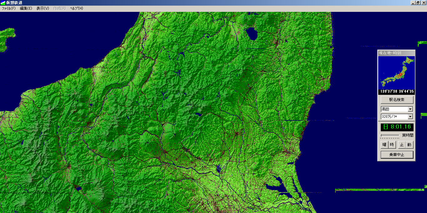The height and width of the screenshot is (213, 427).
Task: Open the ヘルプ(H) menu
Action: coord(77,8)
